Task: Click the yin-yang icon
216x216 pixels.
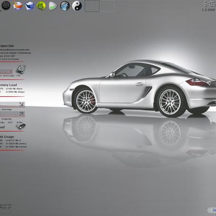Action: [x=77, y=6]
